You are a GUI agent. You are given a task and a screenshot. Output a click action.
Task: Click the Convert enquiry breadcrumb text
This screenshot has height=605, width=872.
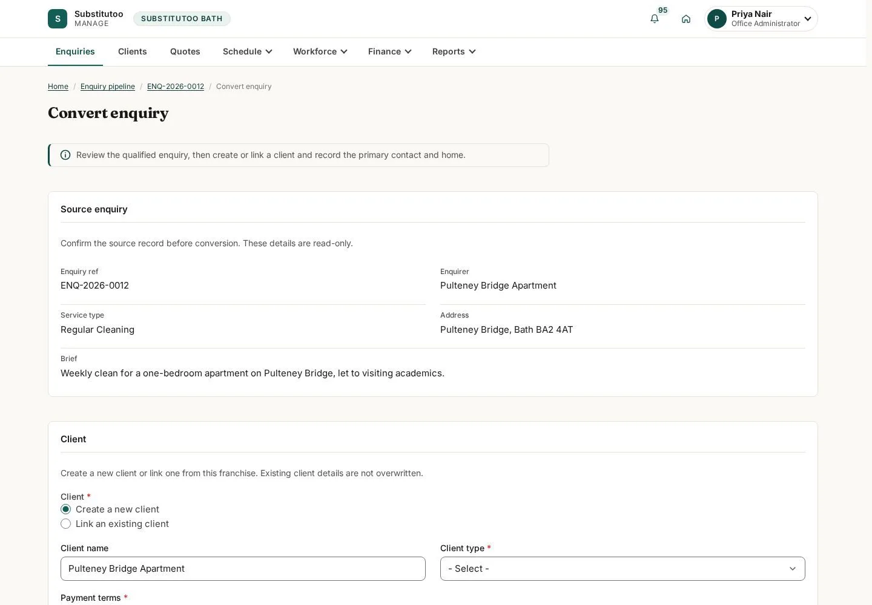coord(244,87)
